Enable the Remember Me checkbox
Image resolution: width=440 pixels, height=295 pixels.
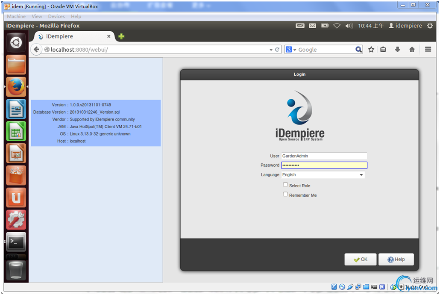[x=285, y=194]
